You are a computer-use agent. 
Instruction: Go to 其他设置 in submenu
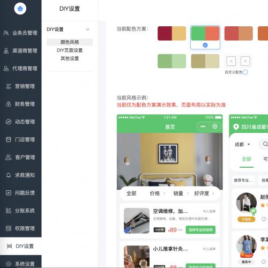click(x=70, y=58)
